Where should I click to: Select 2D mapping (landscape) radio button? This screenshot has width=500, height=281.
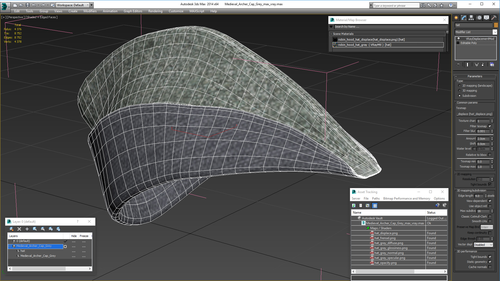coord(459,86)
